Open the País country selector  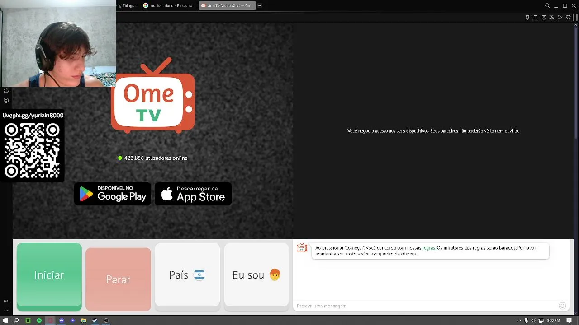[x=187, y=275]
